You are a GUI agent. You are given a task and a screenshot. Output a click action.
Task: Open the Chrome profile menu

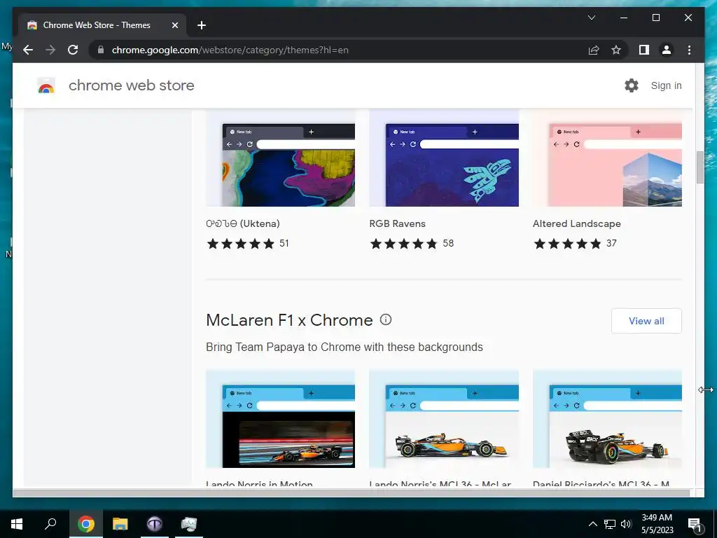coord(667,50)
